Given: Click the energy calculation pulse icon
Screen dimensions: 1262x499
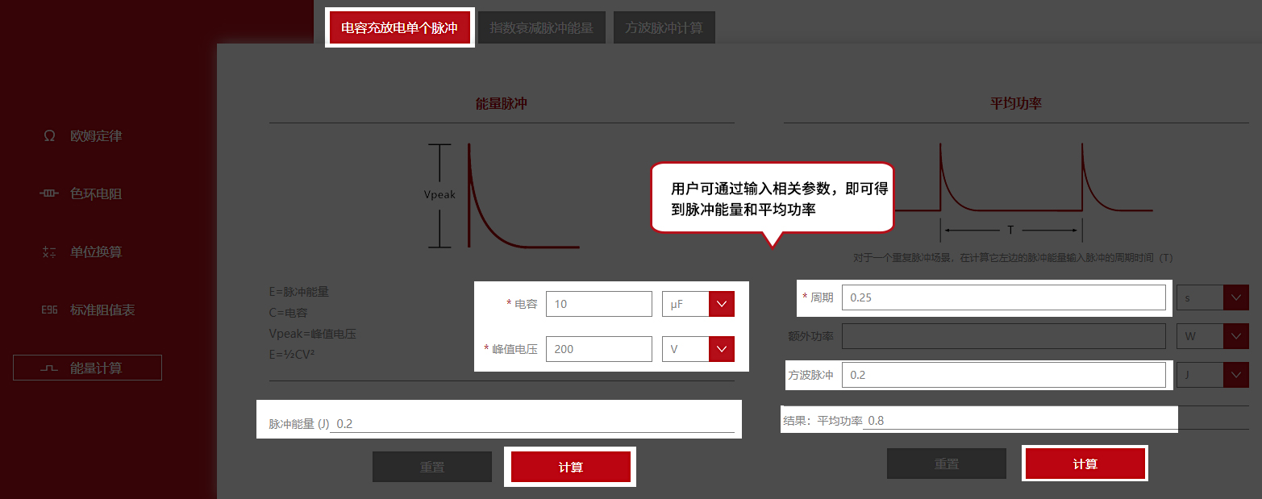Looking at the screenshot, I should click(x=49, y=368).
